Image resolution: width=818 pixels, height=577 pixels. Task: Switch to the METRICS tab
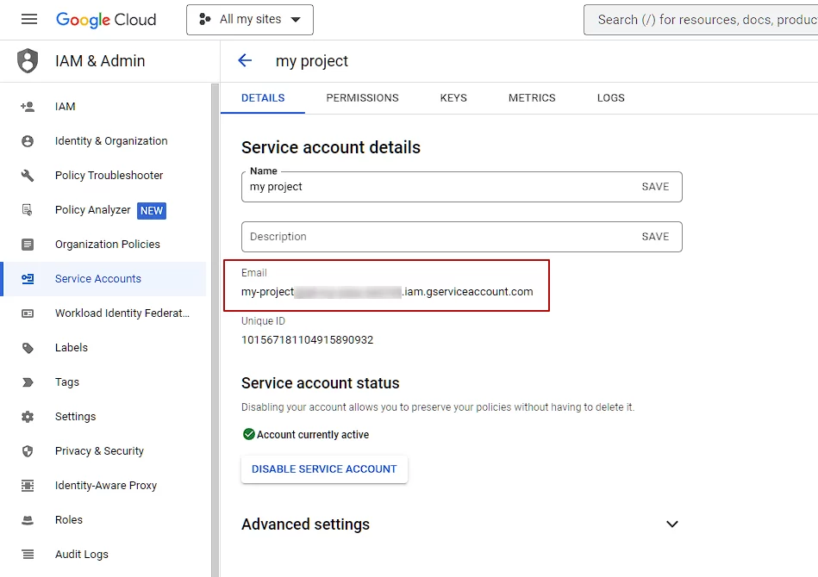532,98
